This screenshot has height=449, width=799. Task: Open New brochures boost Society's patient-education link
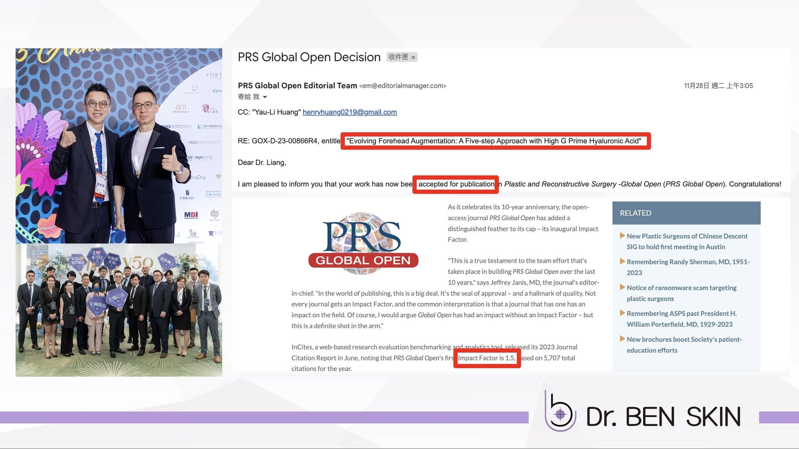point(684,345)
